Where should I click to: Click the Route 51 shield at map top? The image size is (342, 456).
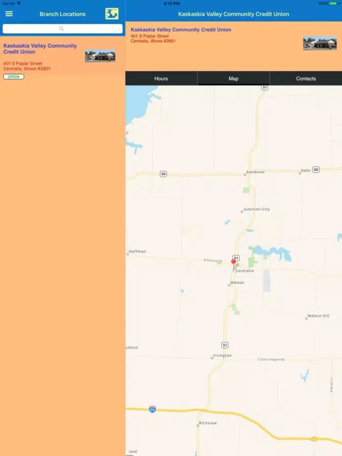coord(264,88)
